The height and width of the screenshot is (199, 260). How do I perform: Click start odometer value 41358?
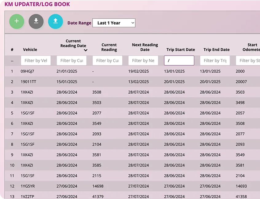point(241,197)
